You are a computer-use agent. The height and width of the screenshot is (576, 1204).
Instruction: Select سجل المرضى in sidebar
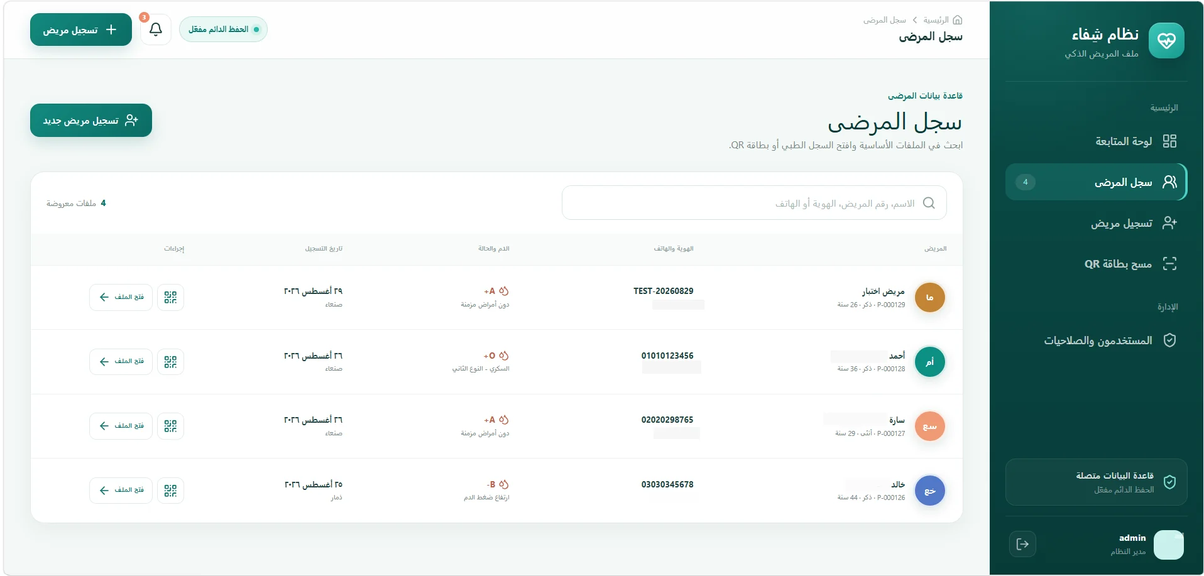(1096, 182)
